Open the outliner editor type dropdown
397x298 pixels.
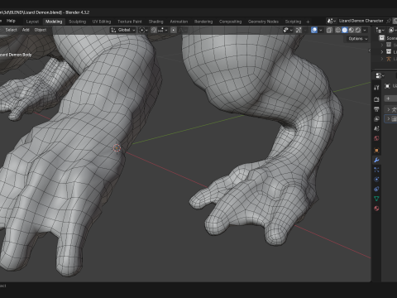click(380, 30)
